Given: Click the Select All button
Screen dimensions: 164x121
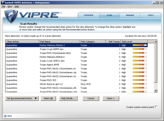Looking at the screenshot, I should point(48,98).
